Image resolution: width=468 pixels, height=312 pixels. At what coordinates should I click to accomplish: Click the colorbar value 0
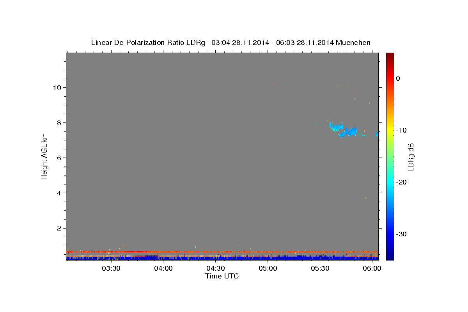[x=398, y=78]
